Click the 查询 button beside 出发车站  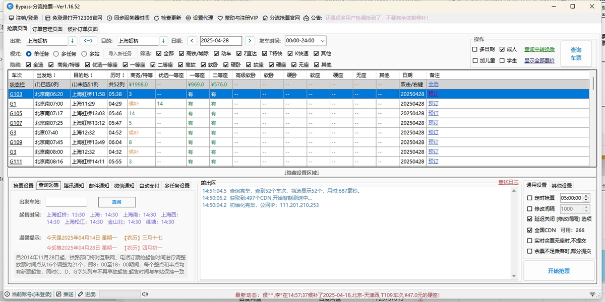point(116,202)
